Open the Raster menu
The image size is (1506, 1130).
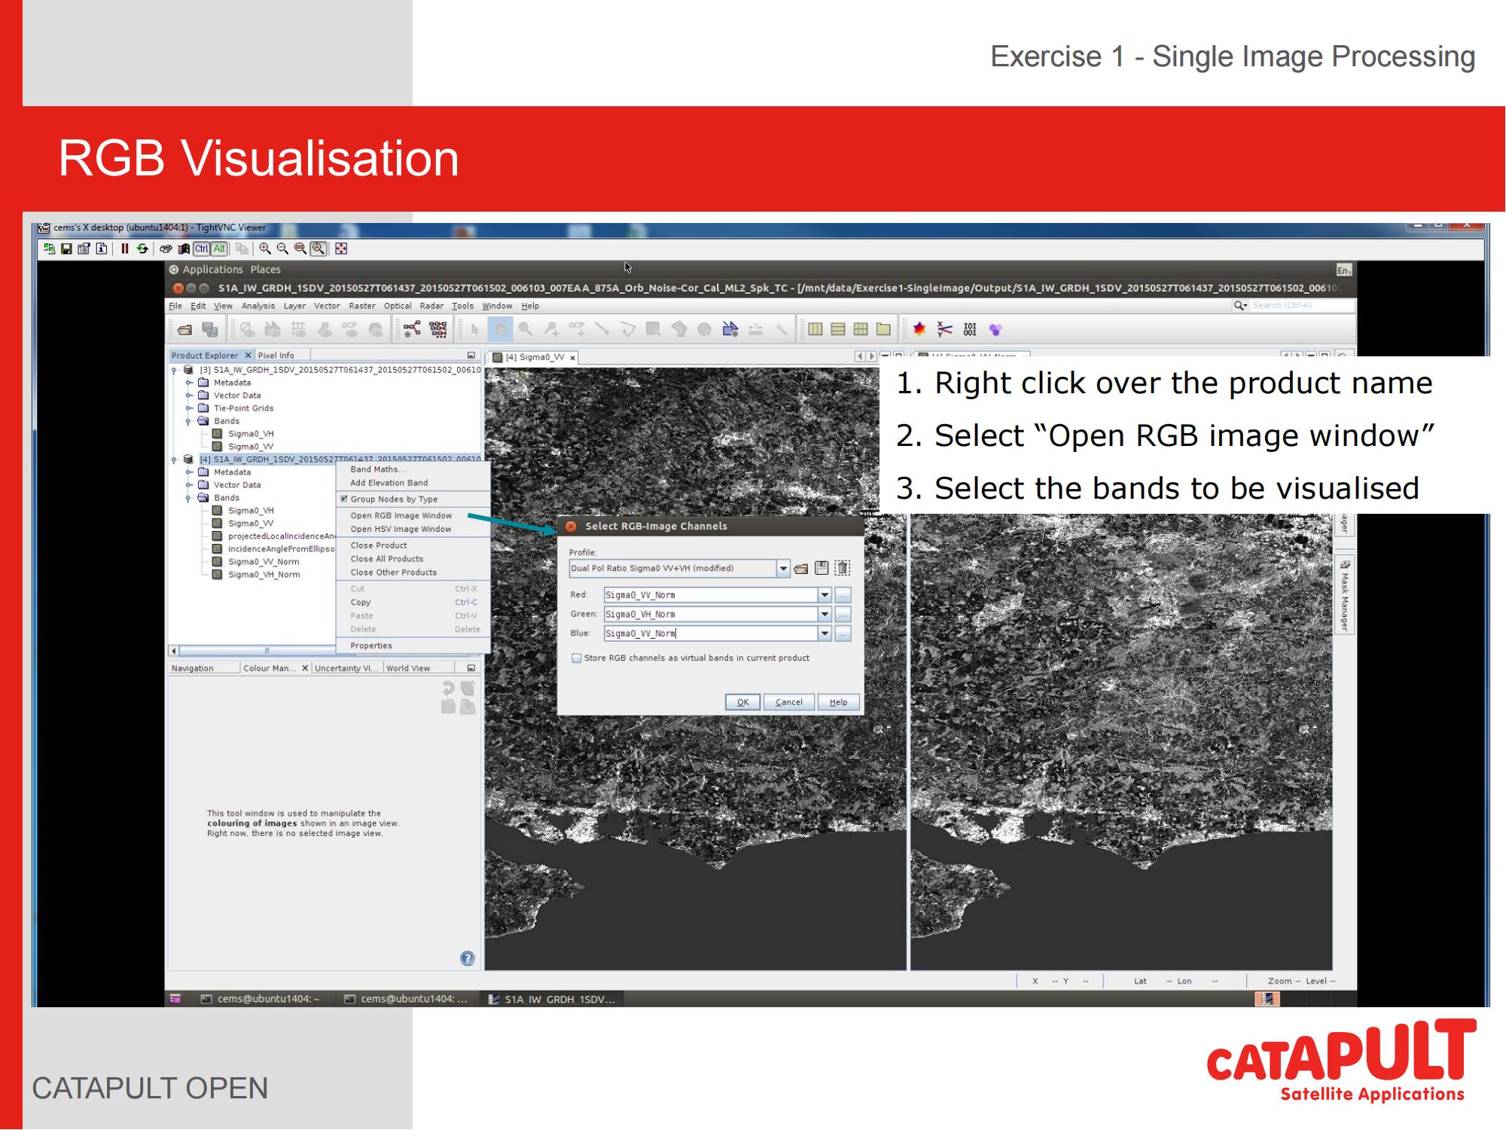tap(362, 306)
